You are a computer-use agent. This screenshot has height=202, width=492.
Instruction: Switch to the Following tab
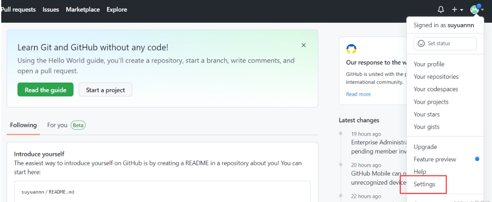[23, 125]
